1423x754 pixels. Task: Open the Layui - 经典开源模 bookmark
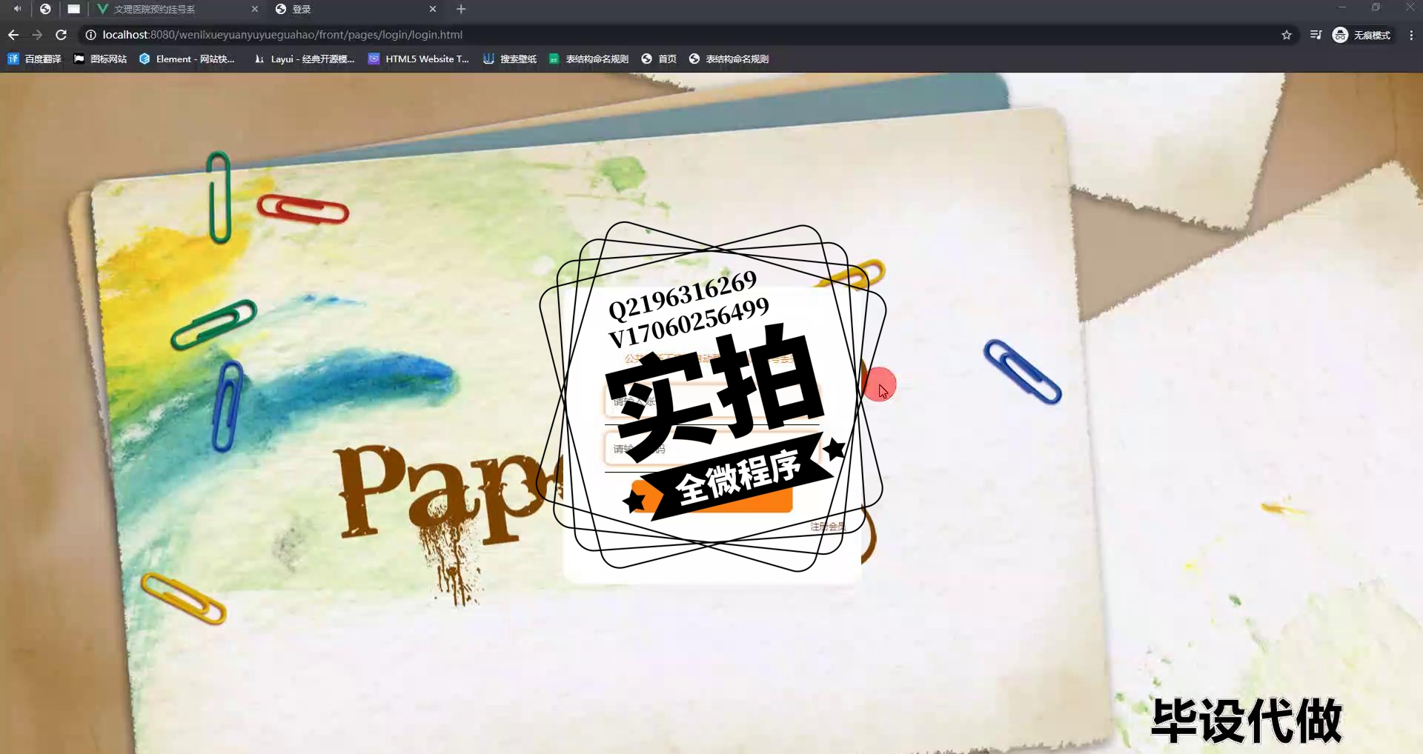[x=304, y=59]
